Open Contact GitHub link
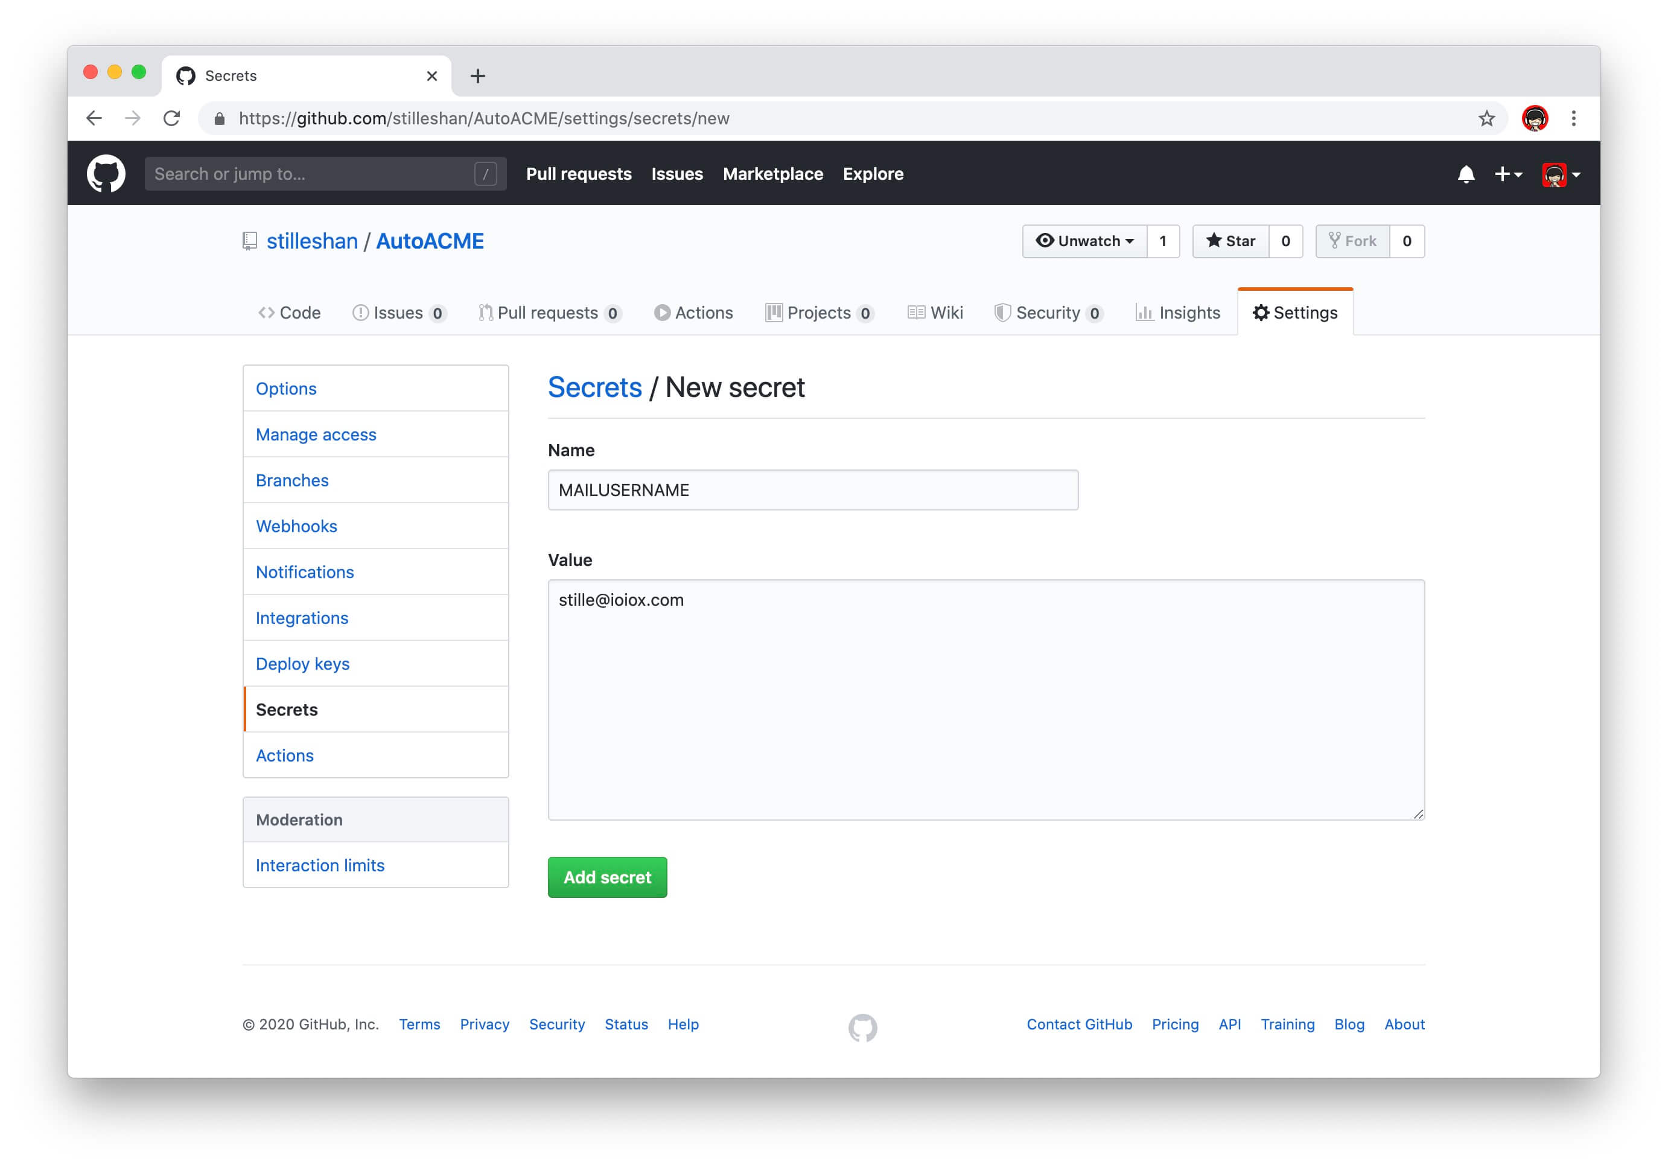The width and height of the screenshot is (1668, 1167). [x=1079, y=1024]
